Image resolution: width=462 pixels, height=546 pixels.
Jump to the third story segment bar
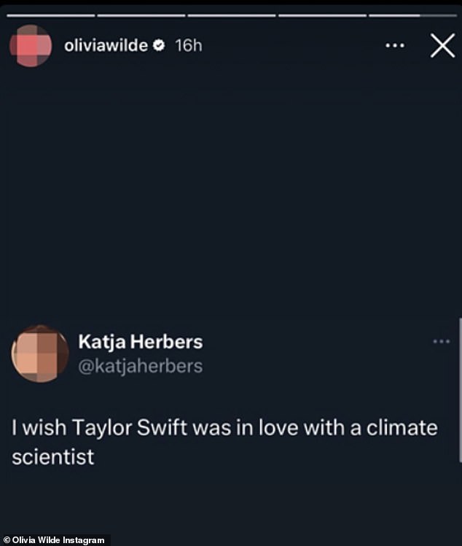coord(232,15)
